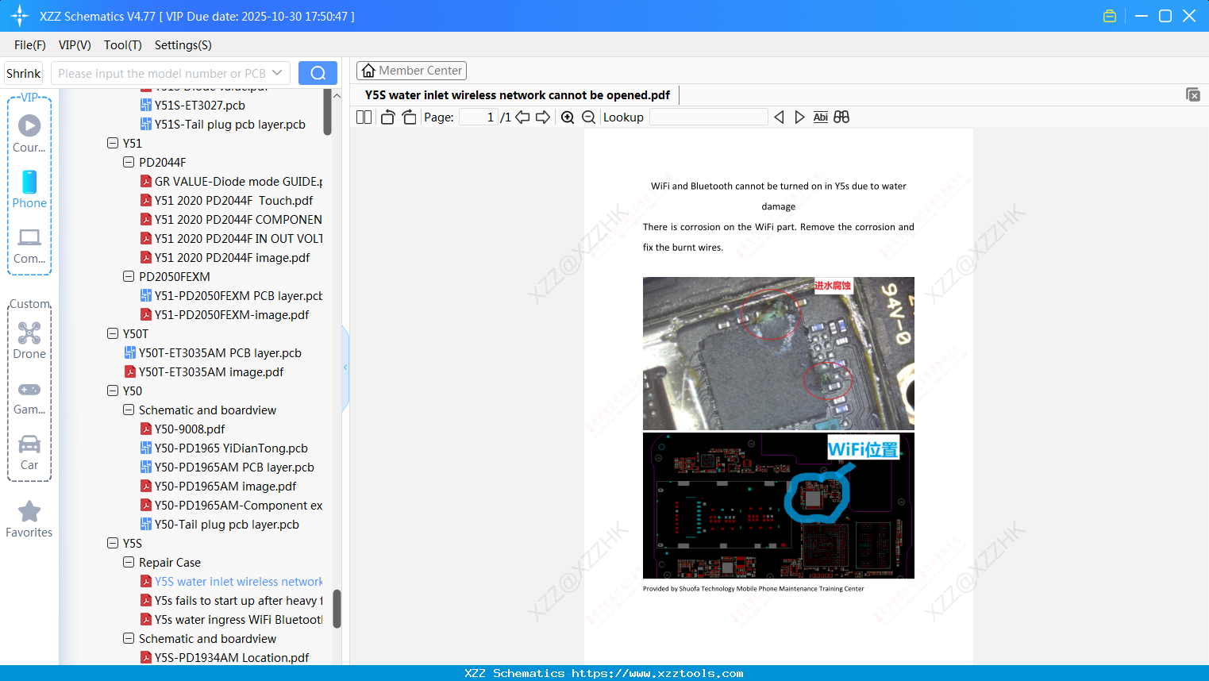The width and height of the screenshot is (1209, 681).
Task: Collapse the PD2044F folder
Action: click(x=129, y=162)
